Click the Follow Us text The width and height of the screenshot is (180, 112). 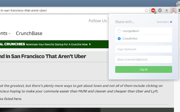point(98,21)
